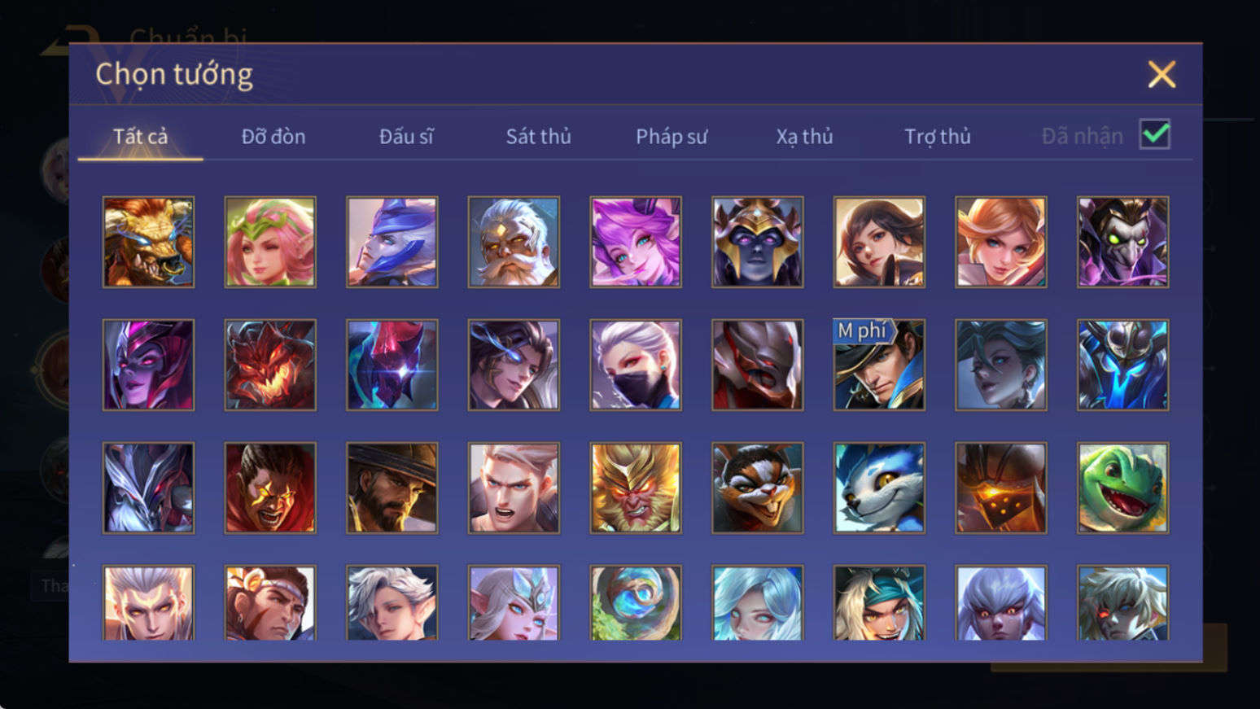Pick the purple-haired horned girl hero
This screenshot has height=709, width=1260.
(636, 242)
